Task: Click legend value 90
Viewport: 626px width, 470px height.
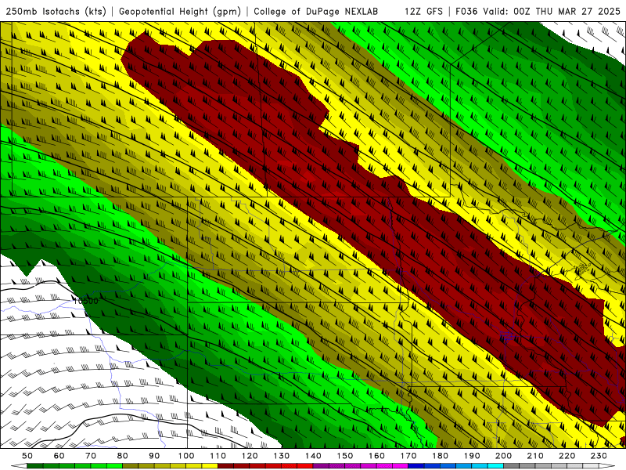Action: (x=154, y=456)
